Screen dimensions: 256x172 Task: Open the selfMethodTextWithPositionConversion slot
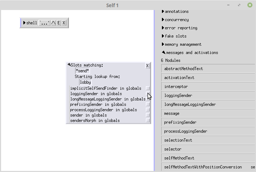(208, 167)
